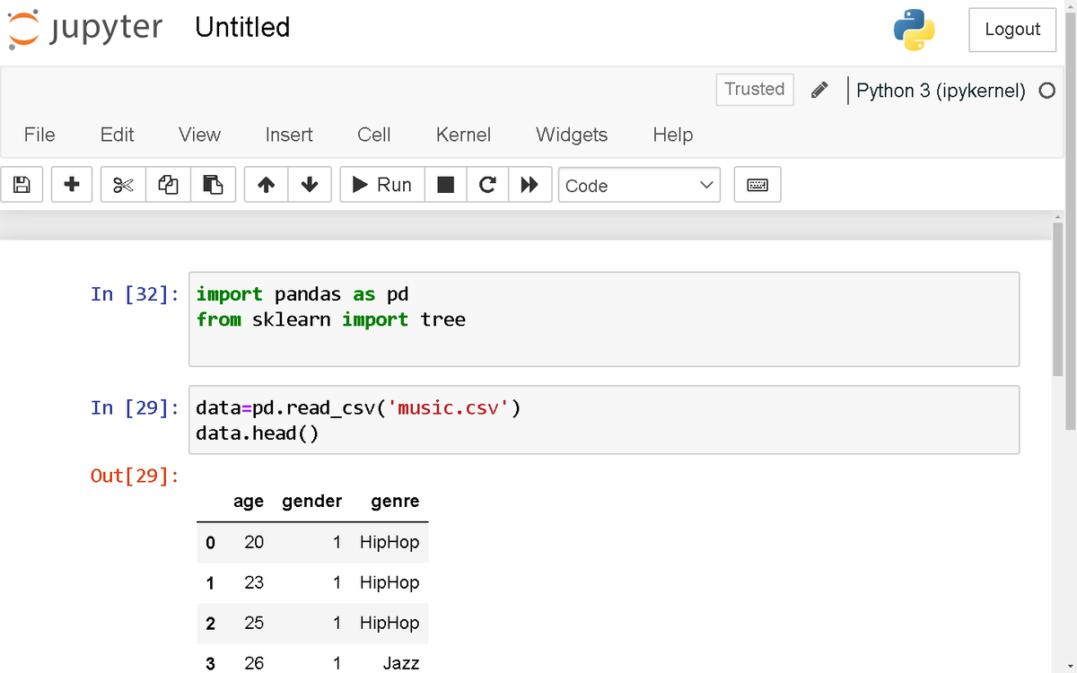Open the File menu
The height and width of the screenshot is (673, 1077).
pos(39,135)
